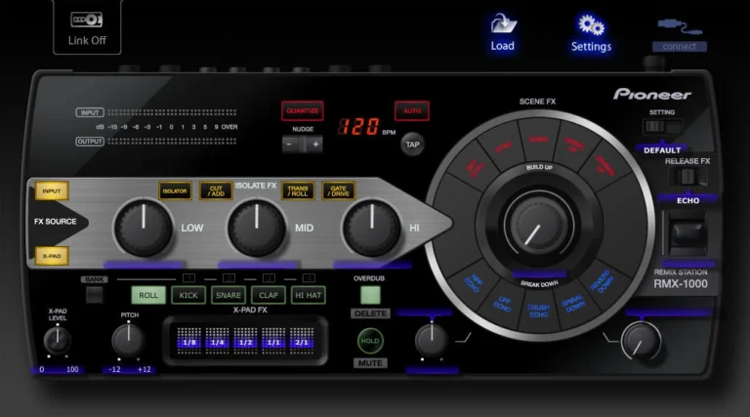This screenshot has height=417, width=750.
Task: Click the MID isolator knob
Action: pyautogui.click(x=257, y=228)
